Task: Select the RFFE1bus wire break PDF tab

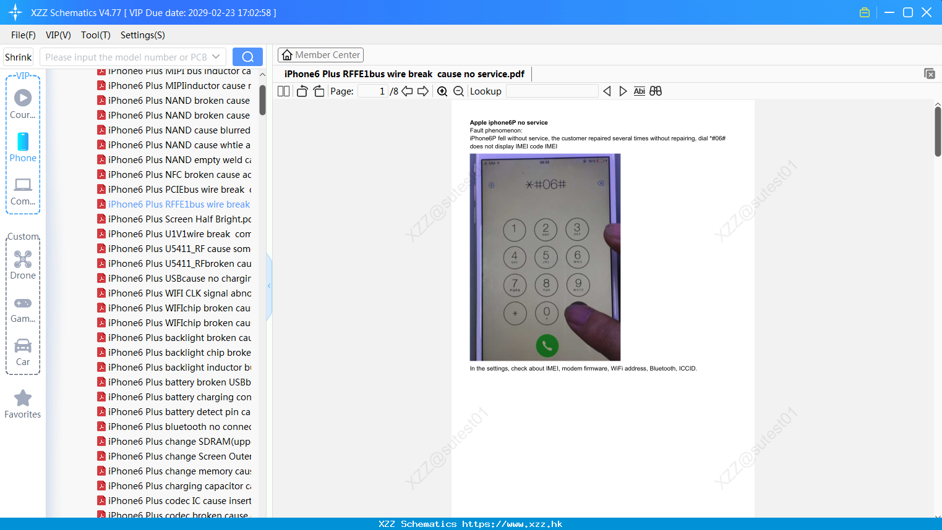Action: coord(405,74)
